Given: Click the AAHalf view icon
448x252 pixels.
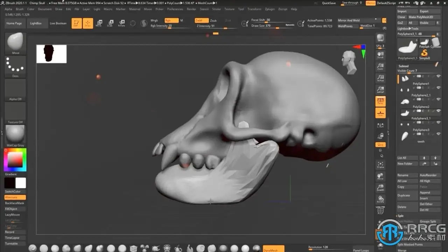Looking at the screenshot, I should 380,90.
